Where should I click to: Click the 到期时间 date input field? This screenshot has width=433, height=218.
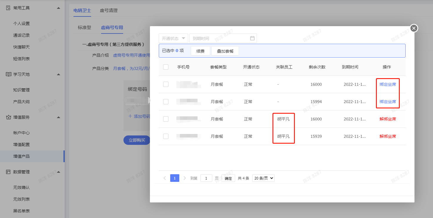(x=223, y=38)
